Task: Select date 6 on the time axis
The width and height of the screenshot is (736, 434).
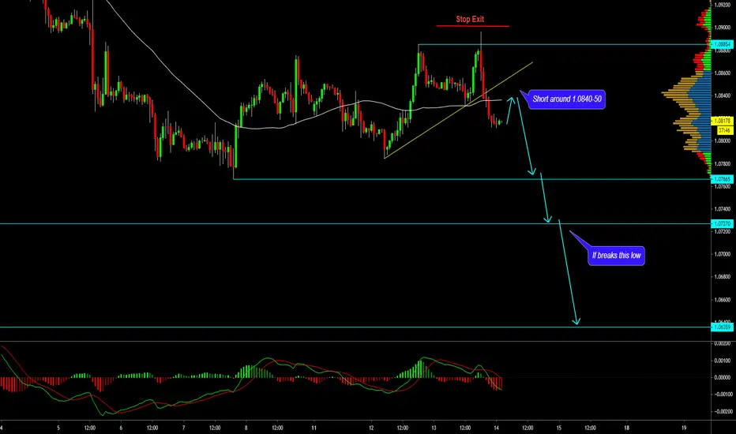Action: pyautogui.click(x=121, y=428)
